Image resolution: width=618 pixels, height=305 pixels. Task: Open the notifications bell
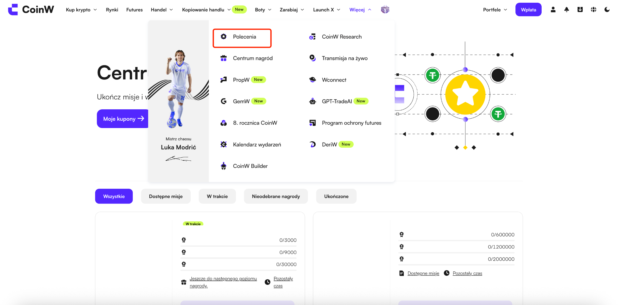(x=567, y=10)
